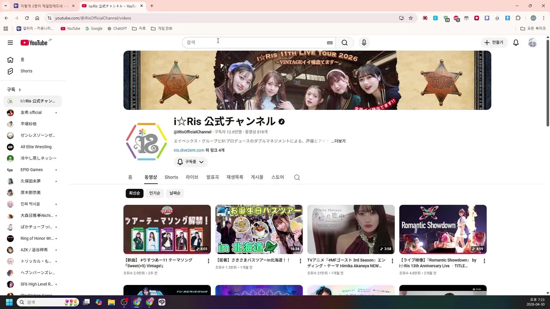
Task: Open the Chrome profile icon in toolbar
Action: [533, 18]
